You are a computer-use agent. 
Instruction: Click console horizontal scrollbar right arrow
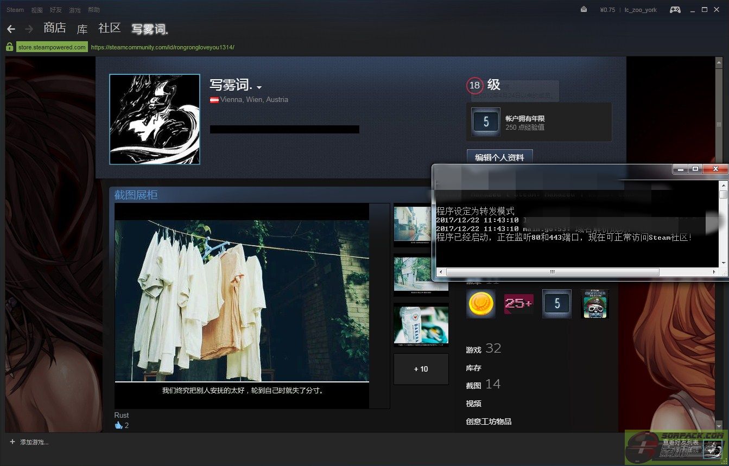(x=714, y=272)
